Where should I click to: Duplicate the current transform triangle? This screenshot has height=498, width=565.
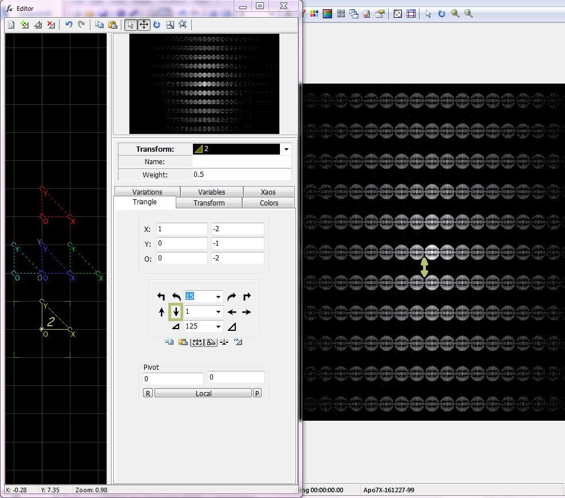pos(38,25)
